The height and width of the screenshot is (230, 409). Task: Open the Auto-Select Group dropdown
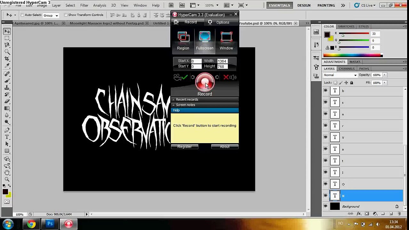coord(51,15)
